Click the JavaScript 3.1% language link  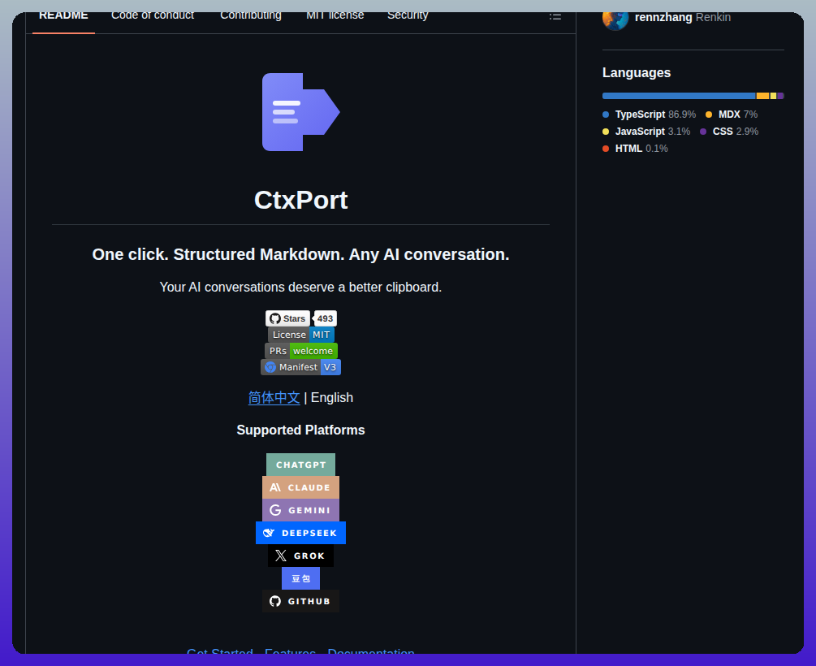click(x=647, y=132)
